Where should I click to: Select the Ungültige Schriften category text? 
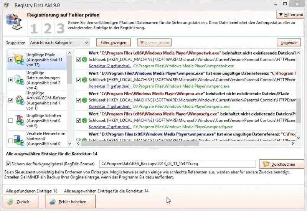pos(43,120)
